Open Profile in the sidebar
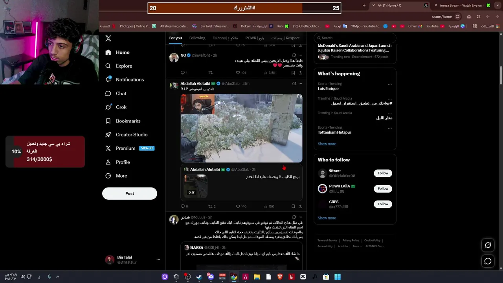Viewport: 503px width, 283px height. [117, 162]
